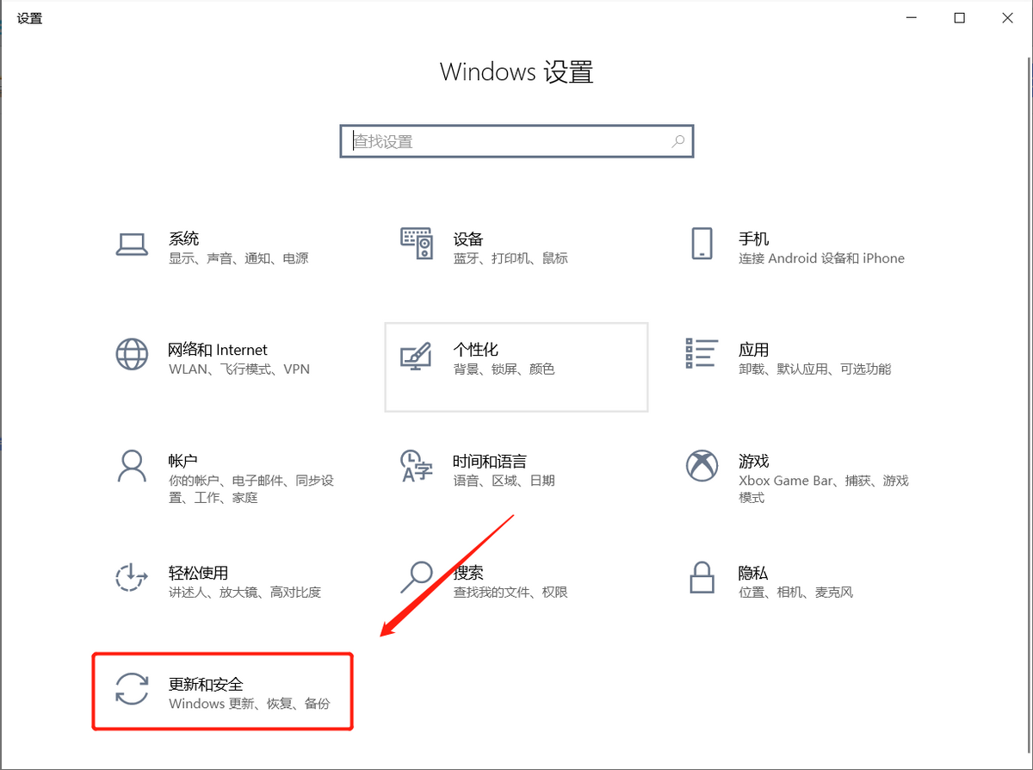Open the 设备 keyboard and speaker icon
Viewport: 1033px width, 770px height.
click(x=417, y=244)
